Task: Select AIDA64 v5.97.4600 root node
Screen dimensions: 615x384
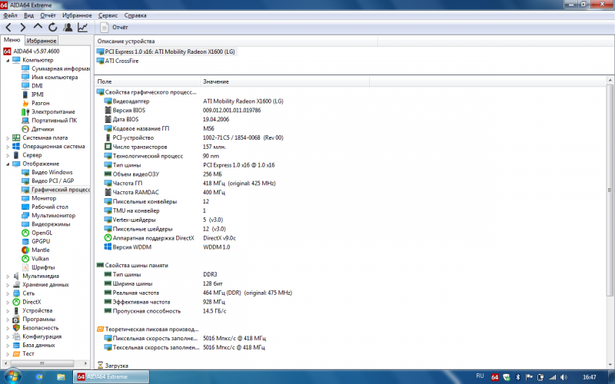Action: [32, 51]
